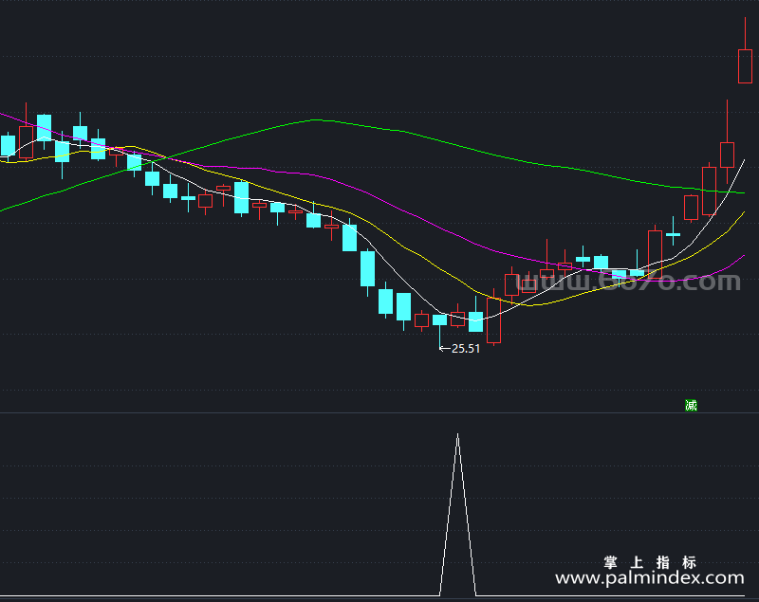
Task: Click the green 减 signal marker
Action: coord(691,405)
